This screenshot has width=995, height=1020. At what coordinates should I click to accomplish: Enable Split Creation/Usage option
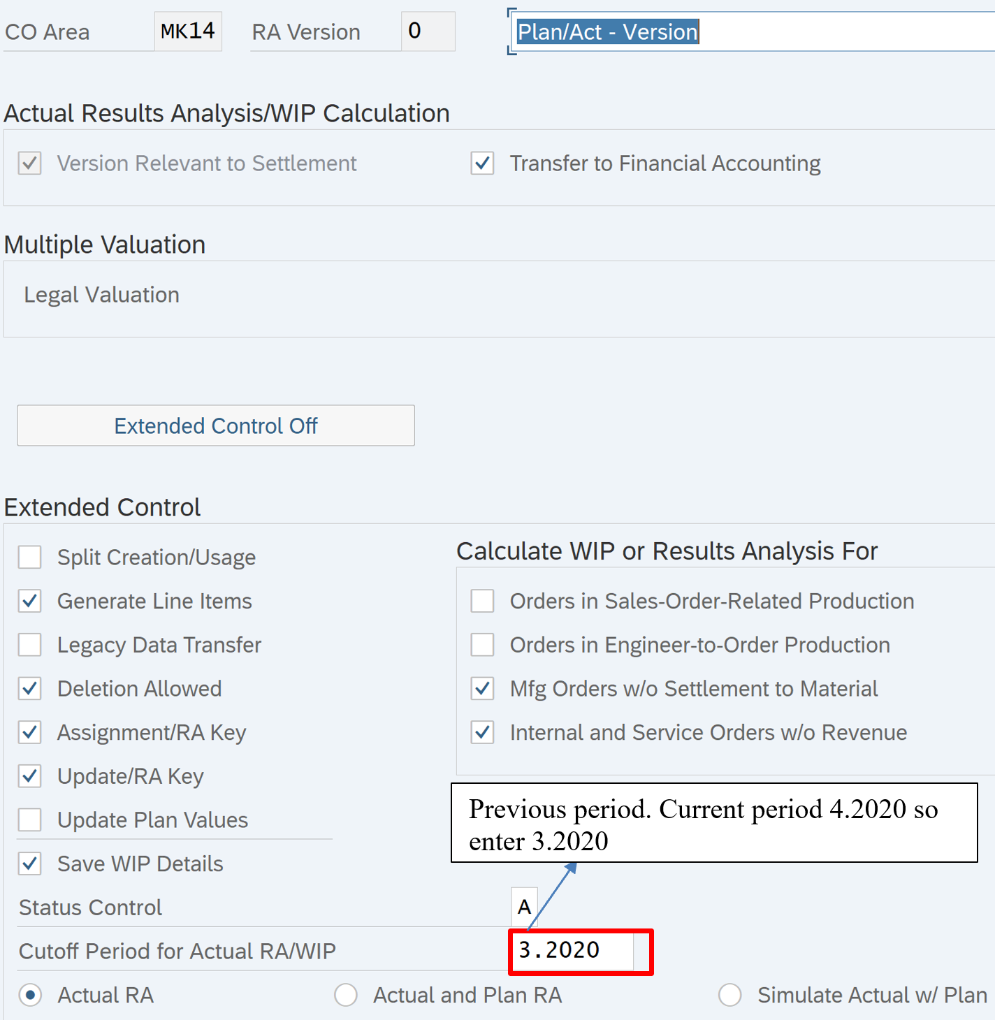click(x=30, y=558)
